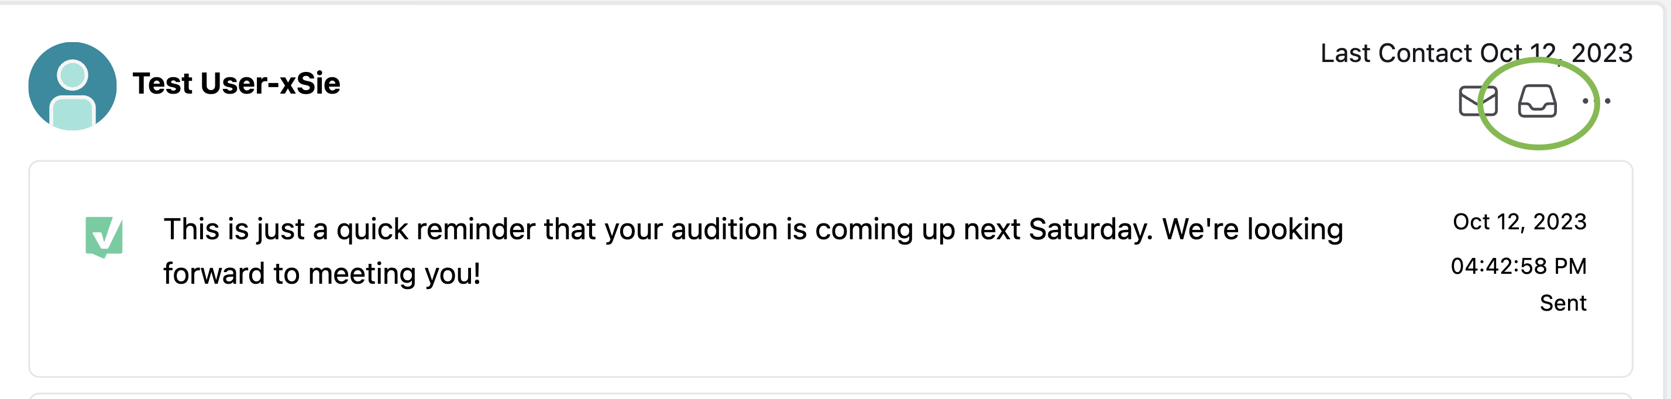The height and width of the screenshot is (399, 1671).
Task: Click the green checkmark message icon
Action: 104,238
